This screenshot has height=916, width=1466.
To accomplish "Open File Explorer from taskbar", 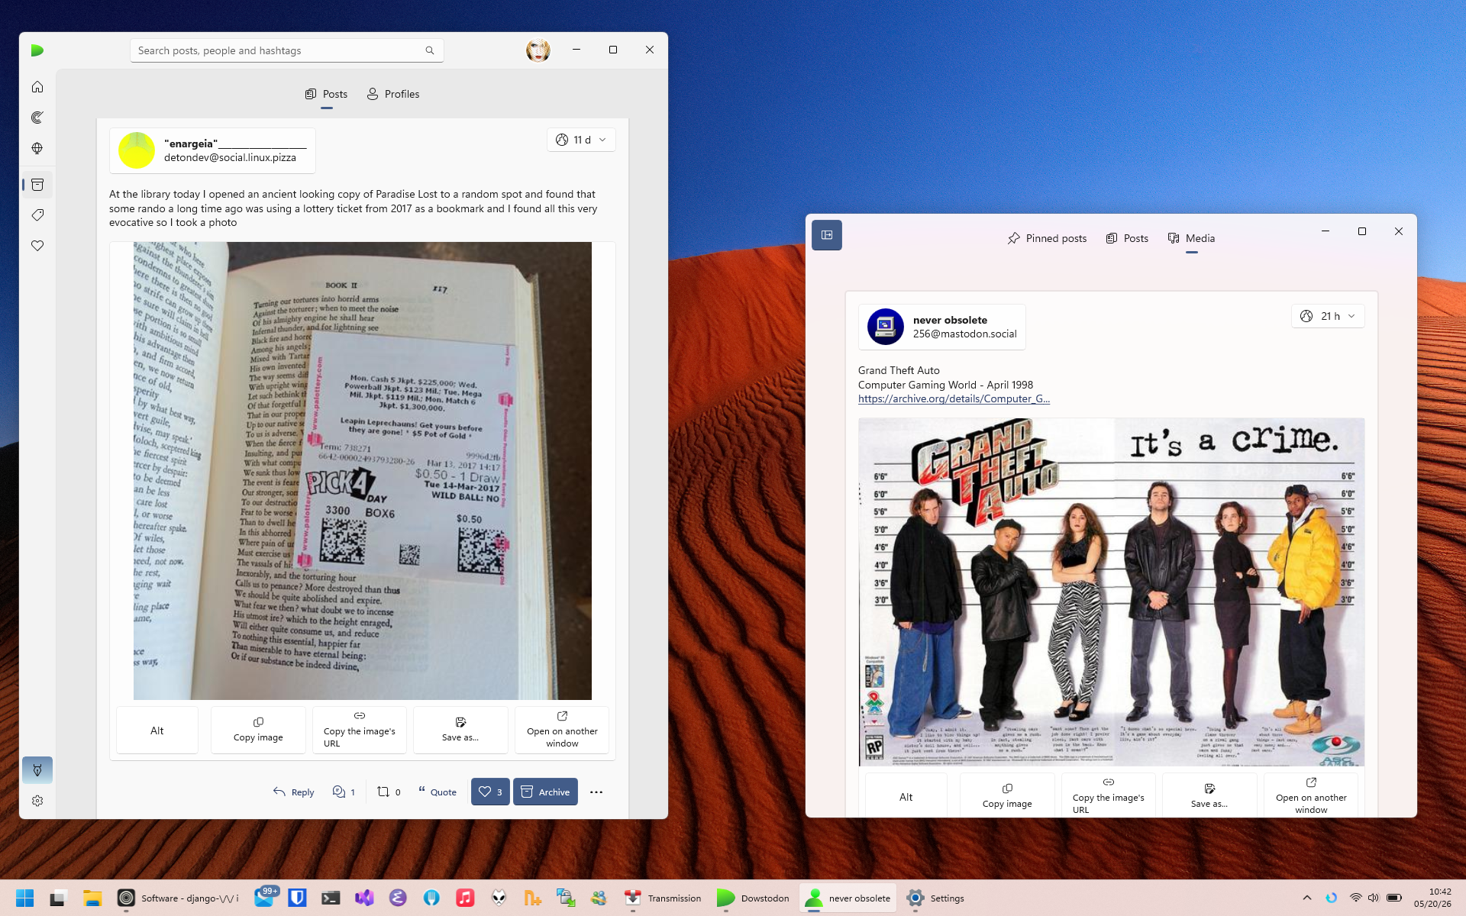I will tap(92, 898).
